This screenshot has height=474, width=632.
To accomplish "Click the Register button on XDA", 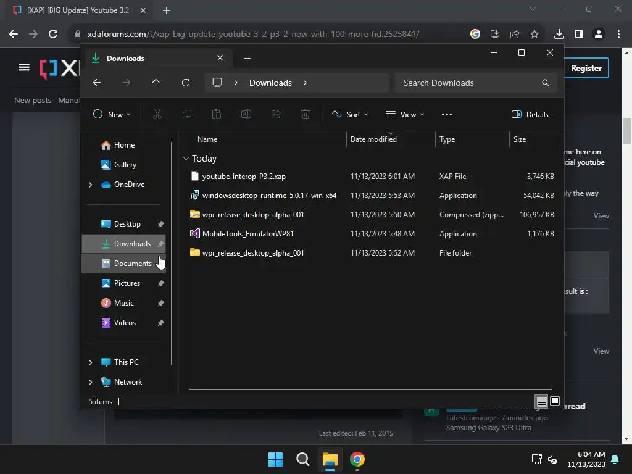I will 586,68.
